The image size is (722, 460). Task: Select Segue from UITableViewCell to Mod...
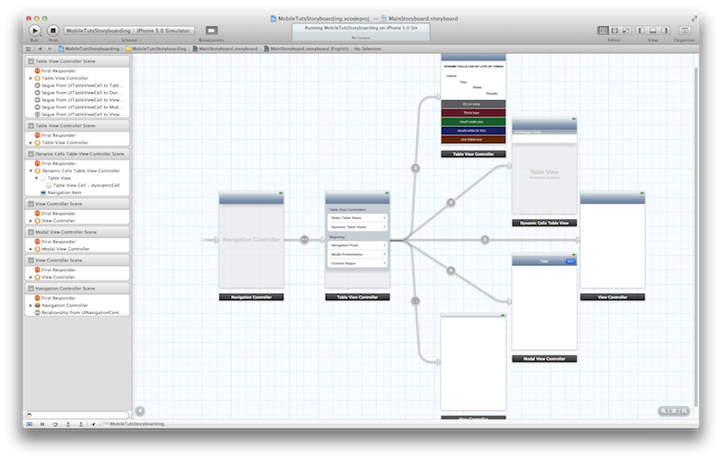click(x=79, y=107)
